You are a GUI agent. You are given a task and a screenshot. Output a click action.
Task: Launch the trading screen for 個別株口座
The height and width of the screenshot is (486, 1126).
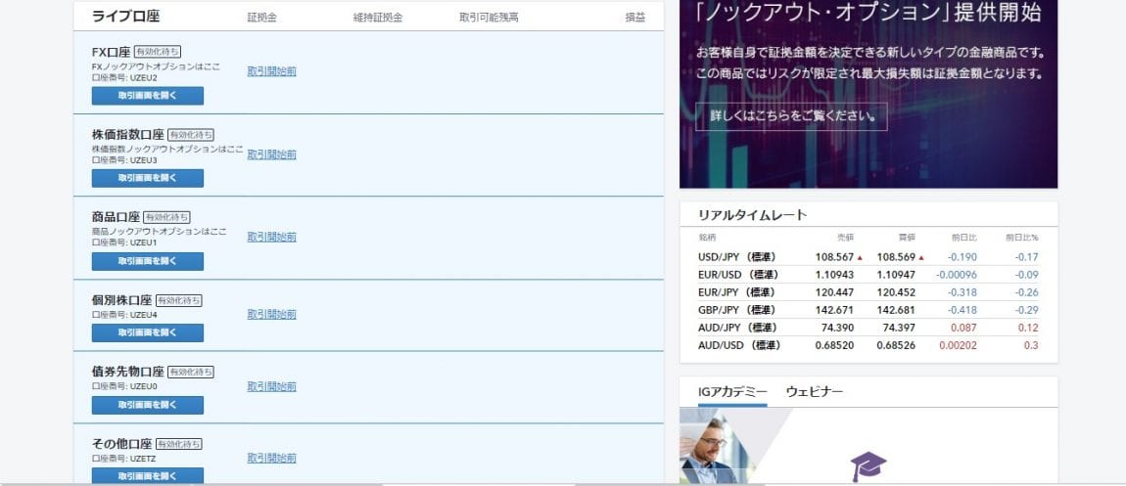coord(148,332)
